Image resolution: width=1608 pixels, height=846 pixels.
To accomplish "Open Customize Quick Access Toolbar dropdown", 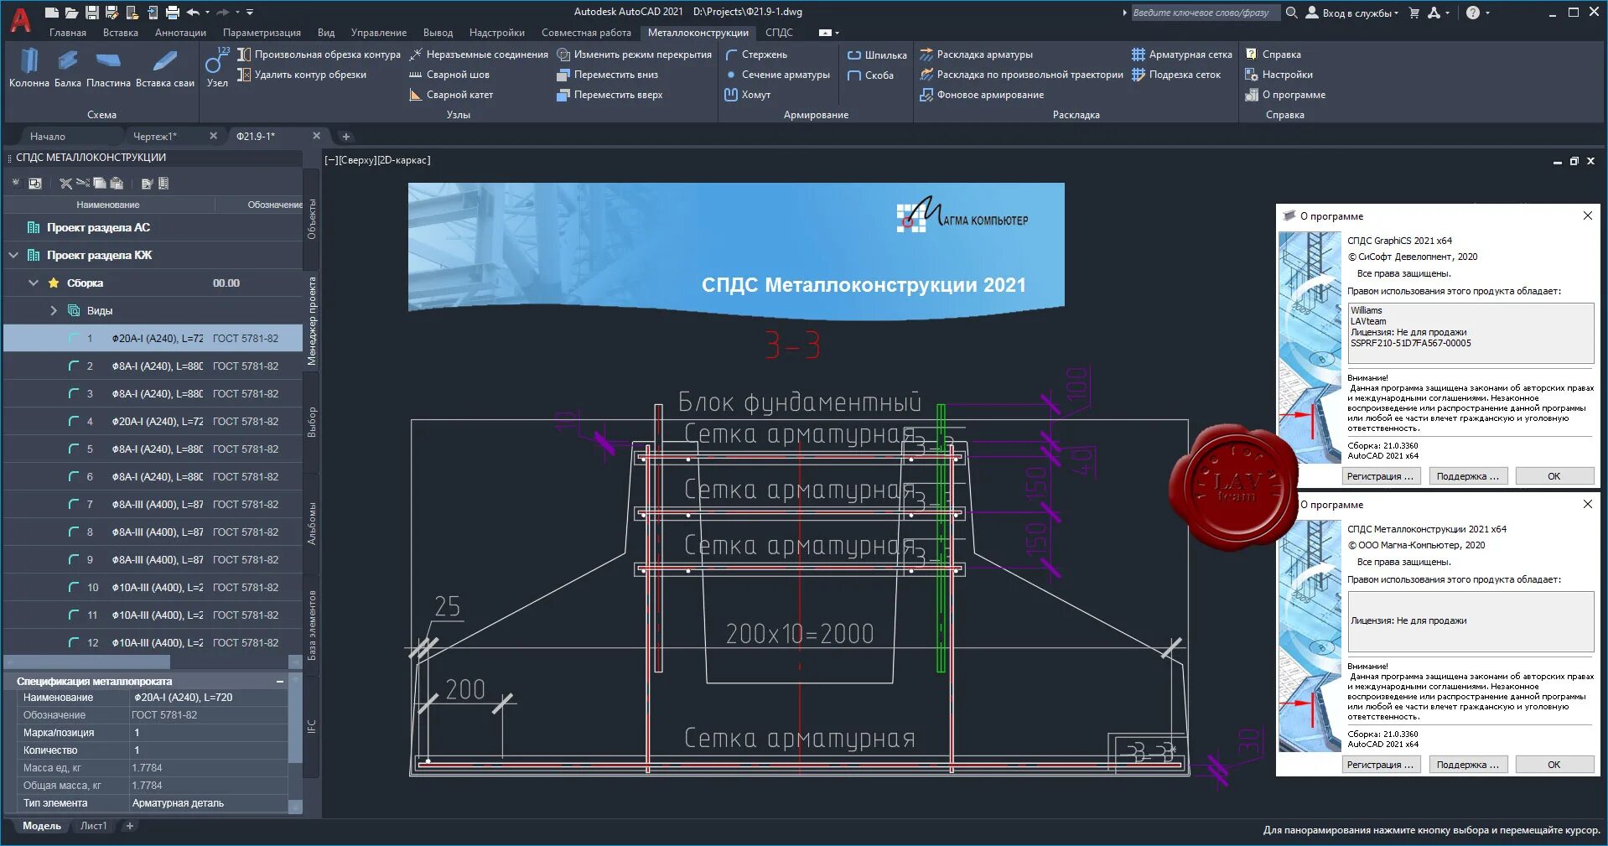I will pyautogui.click(x=250, y=13).
